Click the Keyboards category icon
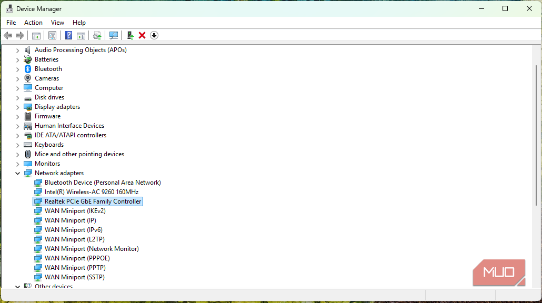This screenshot has height=303, width=542. click(28, 145)
